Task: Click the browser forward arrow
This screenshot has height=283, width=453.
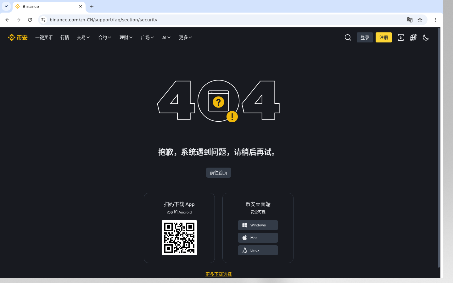Action: 19,20
